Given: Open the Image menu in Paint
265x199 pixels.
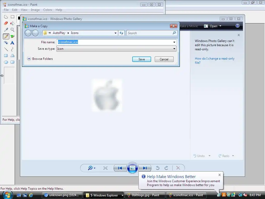Looking at the screenshot, I should tap(35, 10).
